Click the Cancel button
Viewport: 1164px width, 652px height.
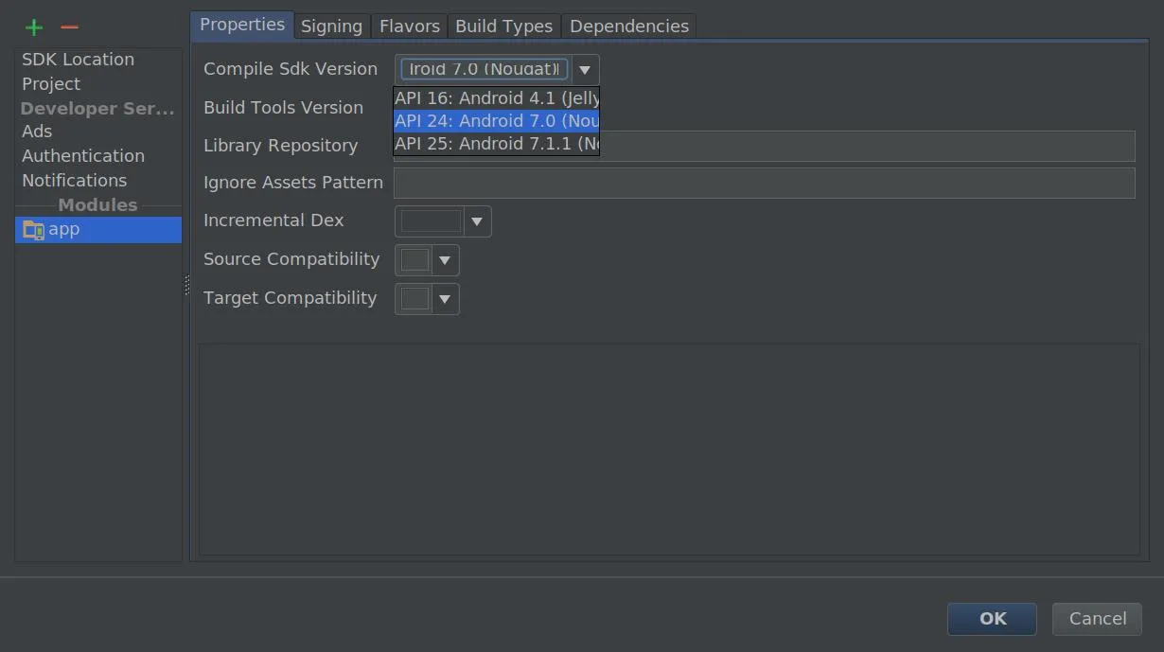click(x=1097, y=619)
